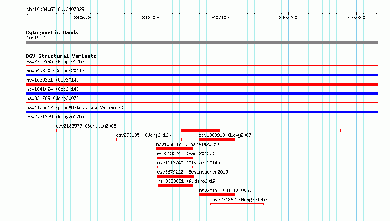Screen dimensions: 390x221
Task: Click the chr10:3406816..3407329 region label
Action: pos(55,9)
